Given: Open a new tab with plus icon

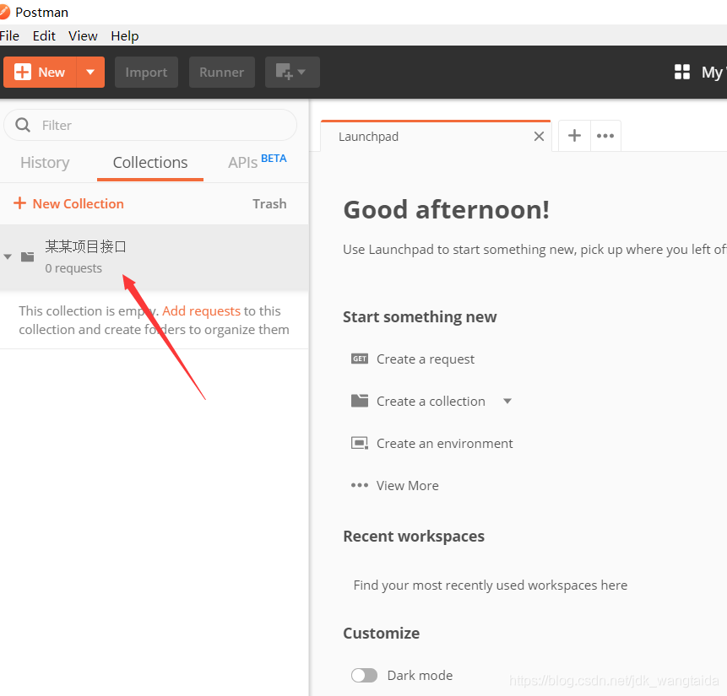Looking at the screenshot, I should [574, 136].
